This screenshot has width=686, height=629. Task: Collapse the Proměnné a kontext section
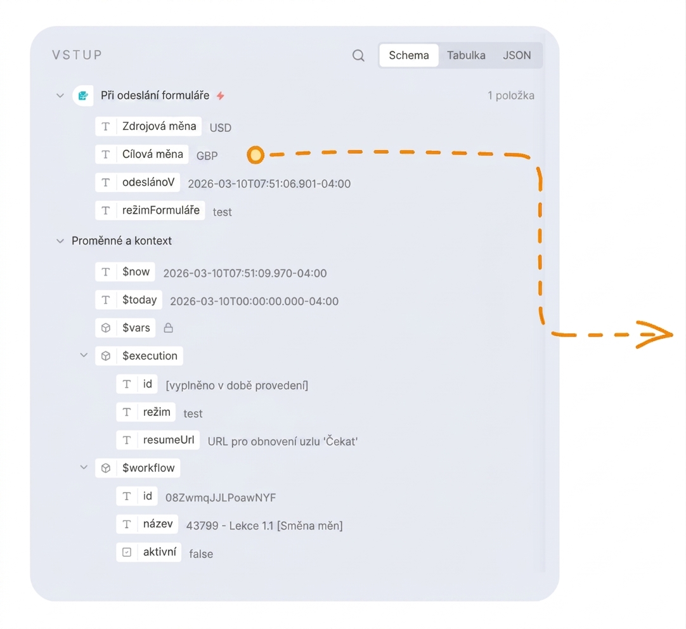(x=60, y=240)
